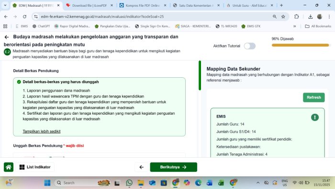Close the Download file iLovePDF tab
Viewport: 335px width, 189px height.
(x=112, y=5)
